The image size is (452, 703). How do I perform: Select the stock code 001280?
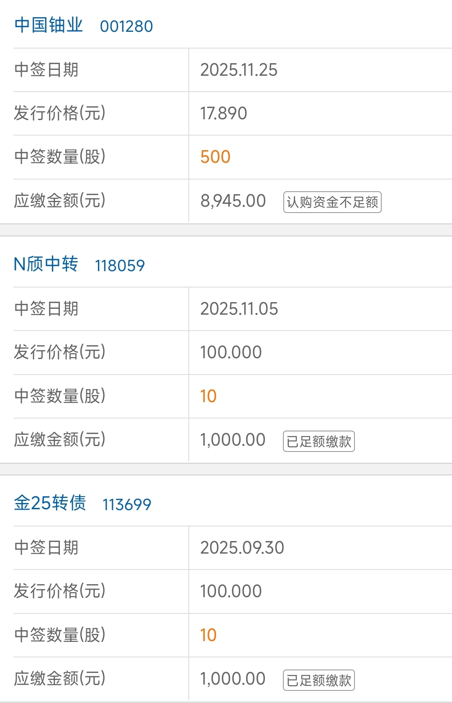pyautogui.click(x=126, y=26)
